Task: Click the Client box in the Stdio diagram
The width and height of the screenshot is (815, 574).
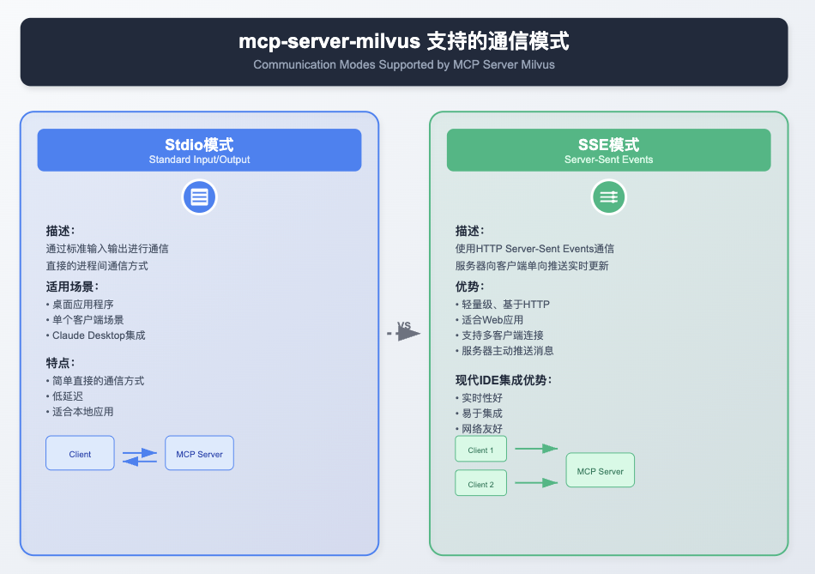Action: coord(80,453)
